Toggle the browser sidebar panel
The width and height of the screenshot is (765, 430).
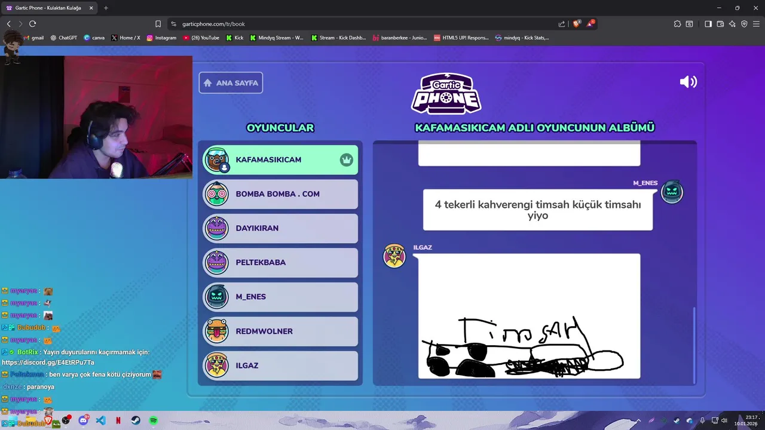(x=708, y=24)
